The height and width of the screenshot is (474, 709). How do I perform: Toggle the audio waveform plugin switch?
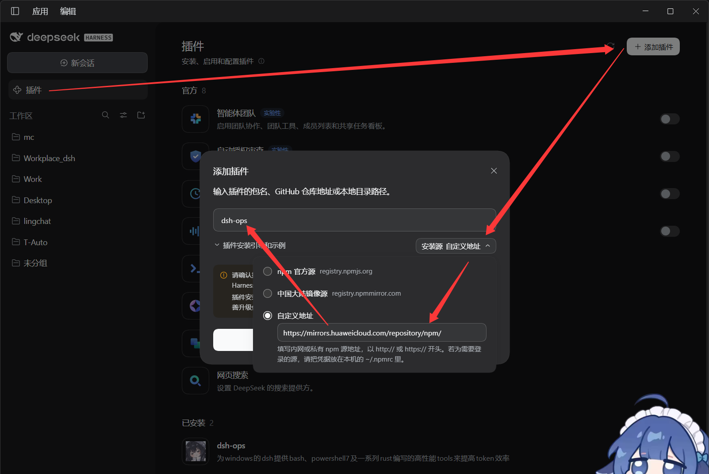point(670,231)
